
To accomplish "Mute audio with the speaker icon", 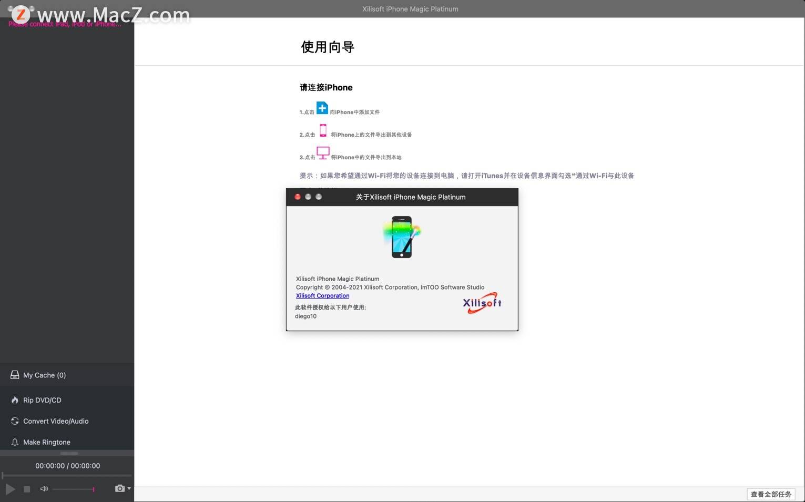I will 44,489.
